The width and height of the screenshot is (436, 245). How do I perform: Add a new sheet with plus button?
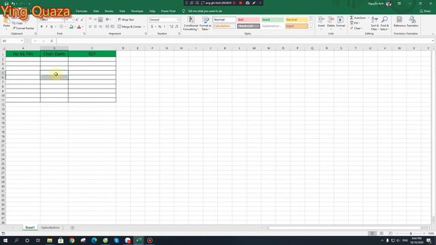coord(72,227)
